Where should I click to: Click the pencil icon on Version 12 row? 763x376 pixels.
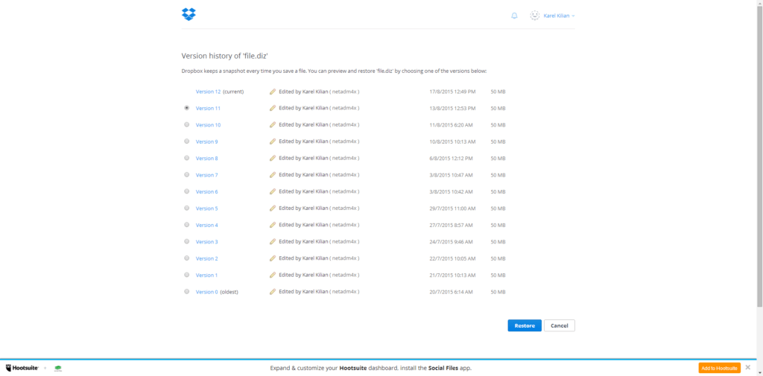click(x=273, y=92)
